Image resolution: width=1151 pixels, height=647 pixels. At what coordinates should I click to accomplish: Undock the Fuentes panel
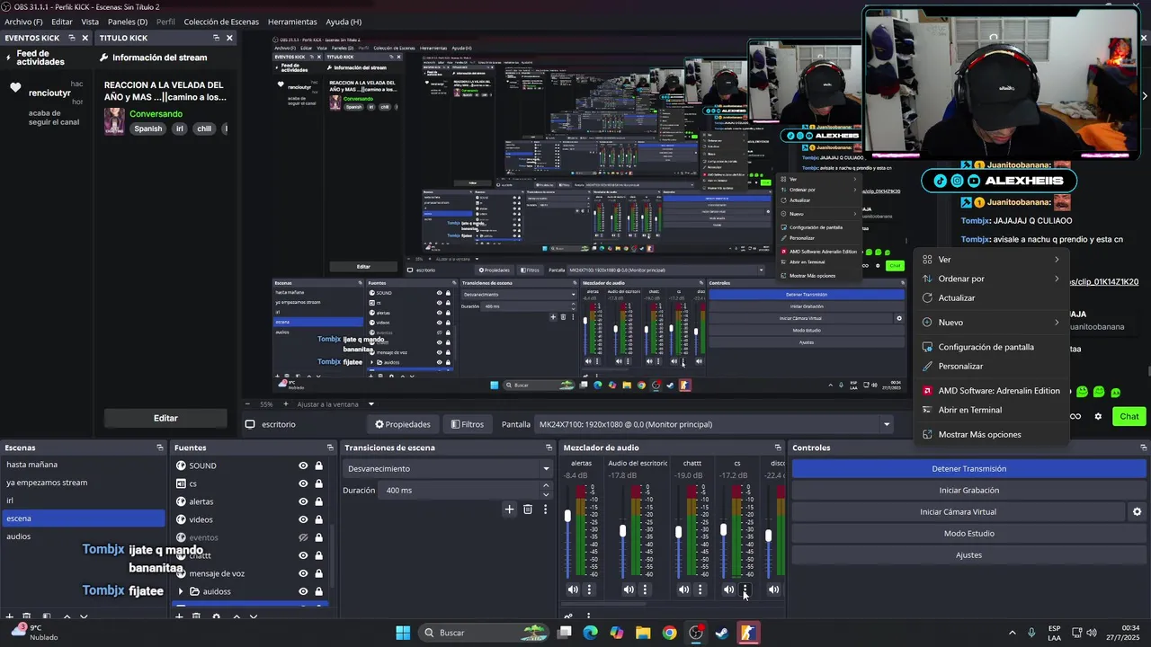point(330,448)
